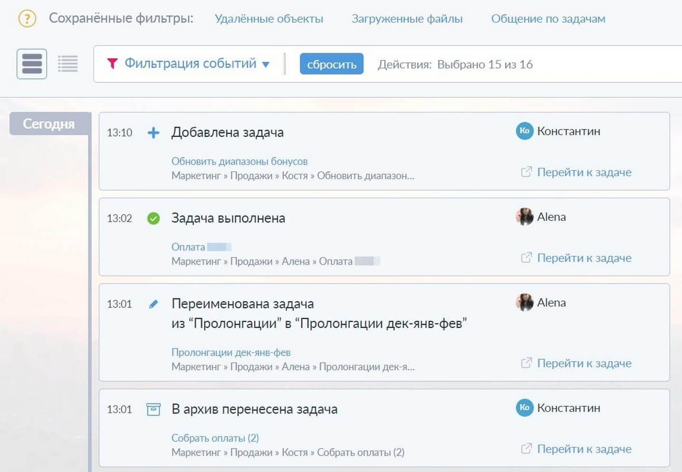This screenshot has width=682, height=472.
Task: Go to the Пролонгации дек-янв-фев task via Перейти к задаче
Action: 584,364
